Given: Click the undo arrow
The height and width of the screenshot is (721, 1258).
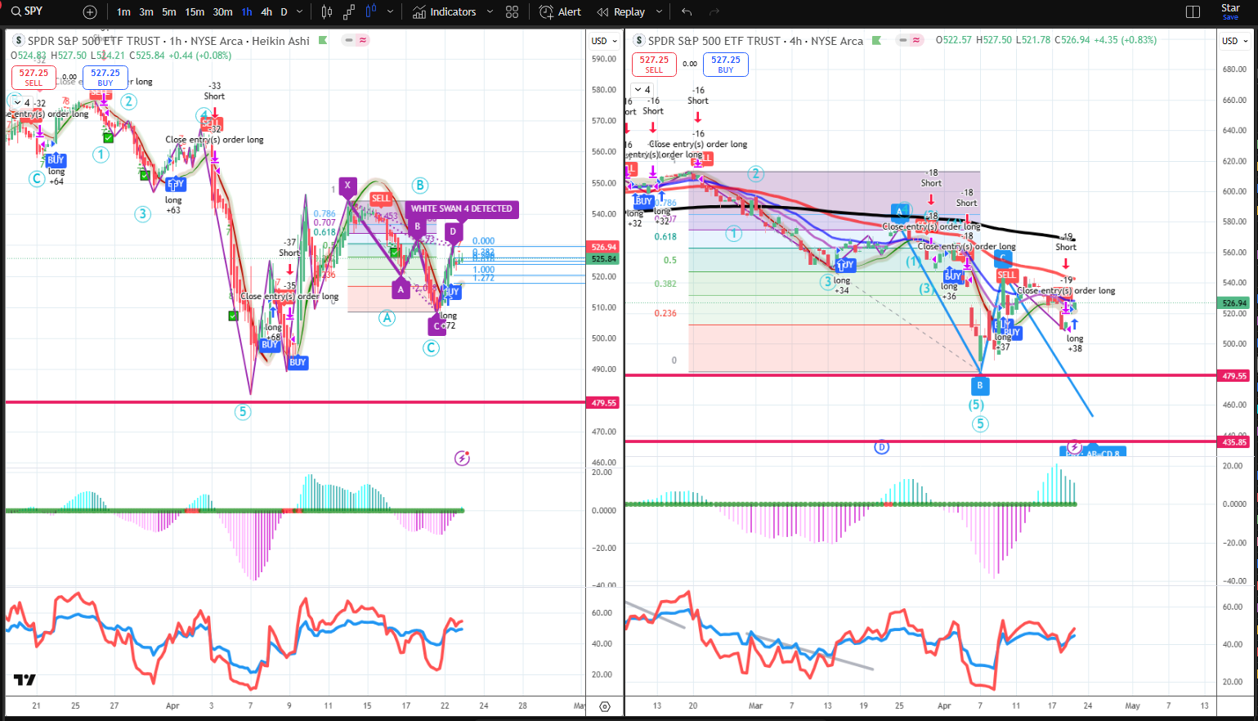Looking at the screenshot, I should click(x=687, y=12).
